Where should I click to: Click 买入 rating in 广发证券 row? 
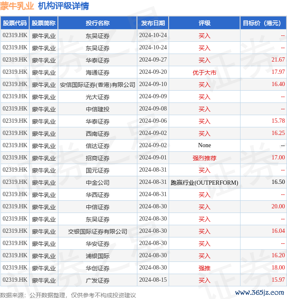coord(205,280)
